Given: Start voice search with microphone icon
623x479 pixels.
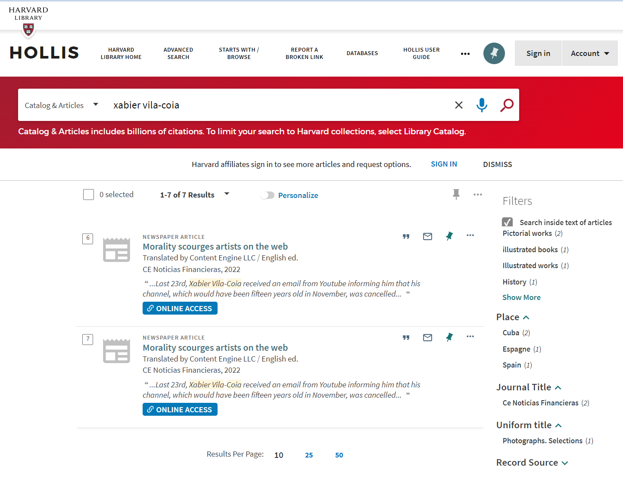Looking at the screenshot, I should tap(482, 105).
